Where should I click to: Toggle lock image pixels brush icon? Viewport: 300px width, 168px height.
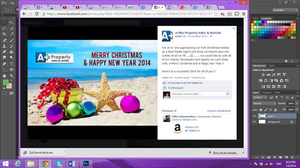point(266,110)
